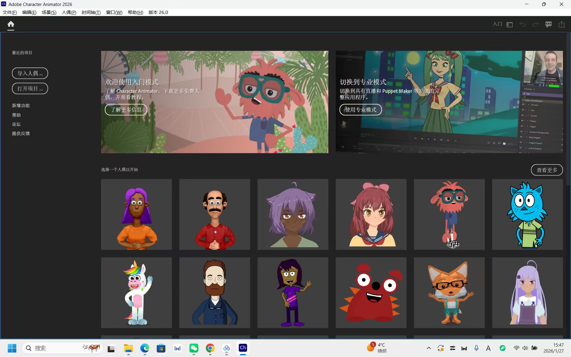The width and height of the screenshot is (571, 357).
Task: Open the WeChat icon in the taskbar
Action: tap(194, 348)
